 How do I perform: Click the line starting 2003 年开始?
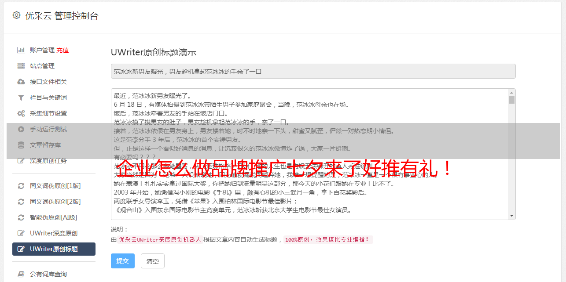pyautogui.click(x=241, y=192)
